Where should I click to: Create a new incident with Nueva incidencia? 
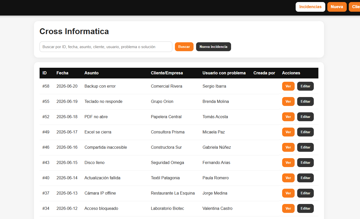[213, 47]
